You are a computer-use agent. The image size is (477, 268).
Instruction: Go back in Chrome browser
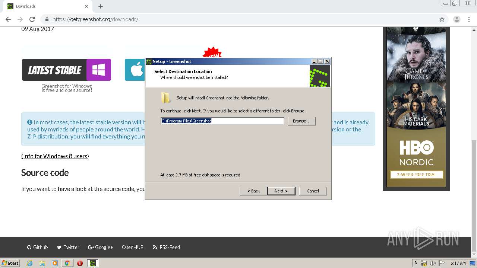pos(8,19)
